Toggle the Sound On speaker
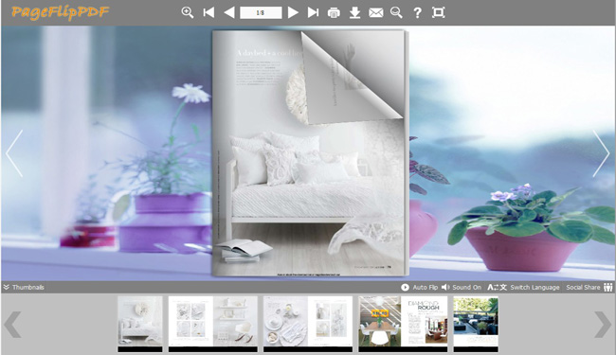This screenshot has width=616, height=355. 462,287
